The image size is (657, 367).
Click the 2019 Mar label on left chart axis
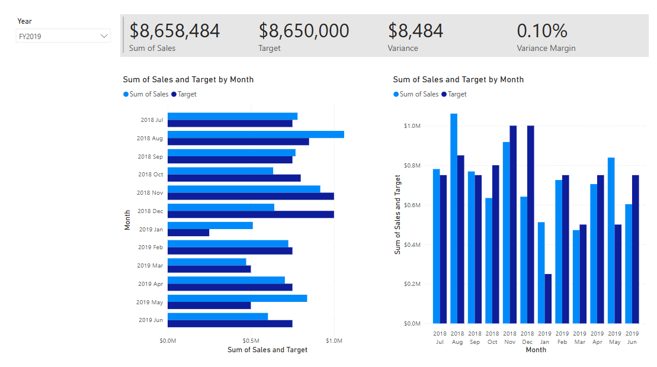coord(150,266)
